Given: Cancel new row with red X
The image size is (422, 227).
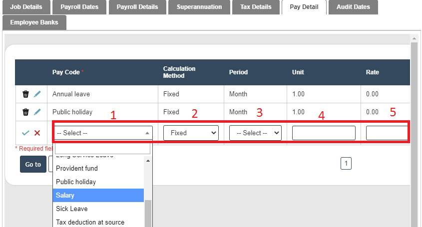Looking at the screenshot, I should tap(37, 133).
